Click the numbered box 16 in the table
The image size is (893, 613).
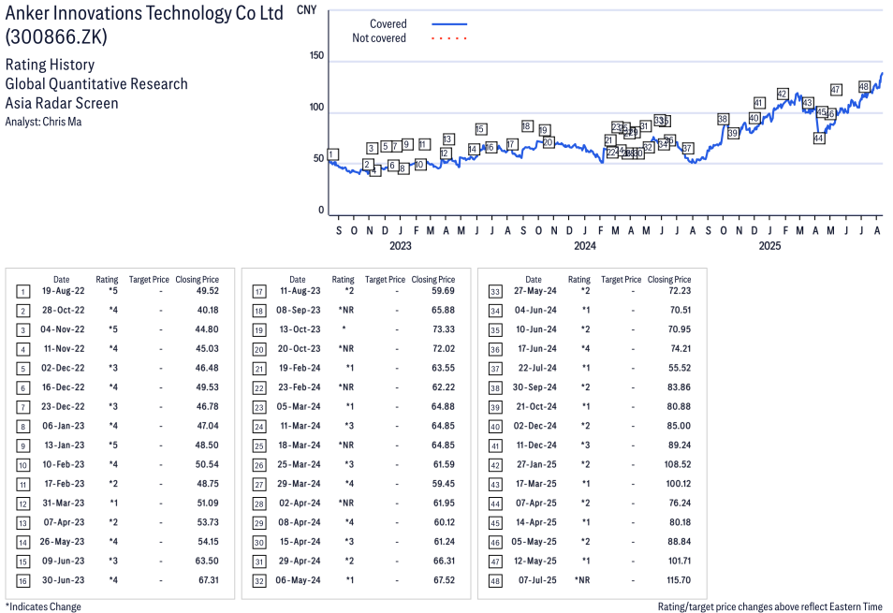22,581
